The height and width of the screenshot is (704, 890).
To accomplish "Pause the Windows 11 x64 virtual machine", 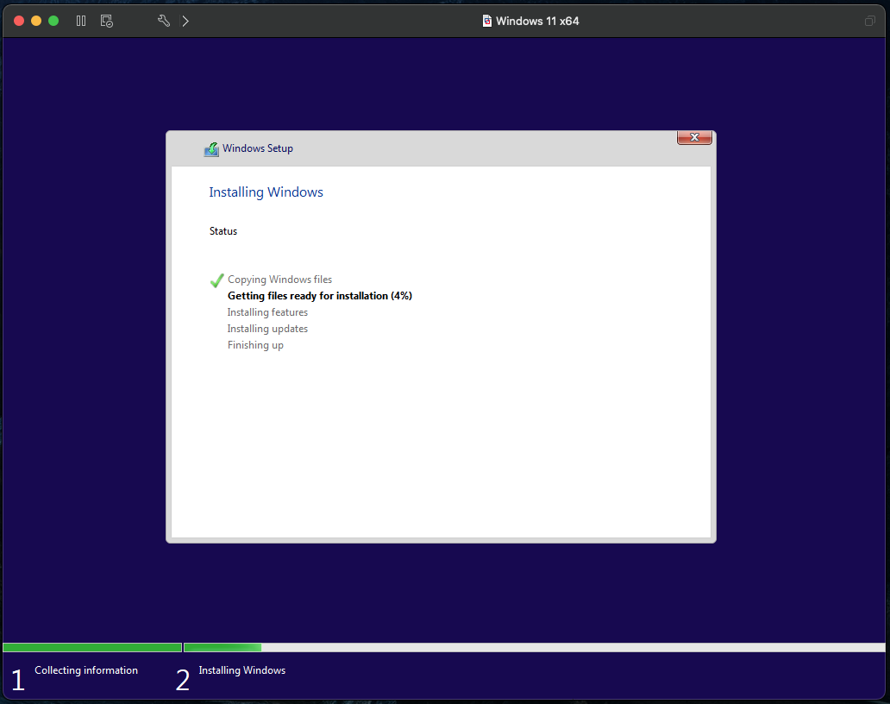I will (x=81, y=21).
